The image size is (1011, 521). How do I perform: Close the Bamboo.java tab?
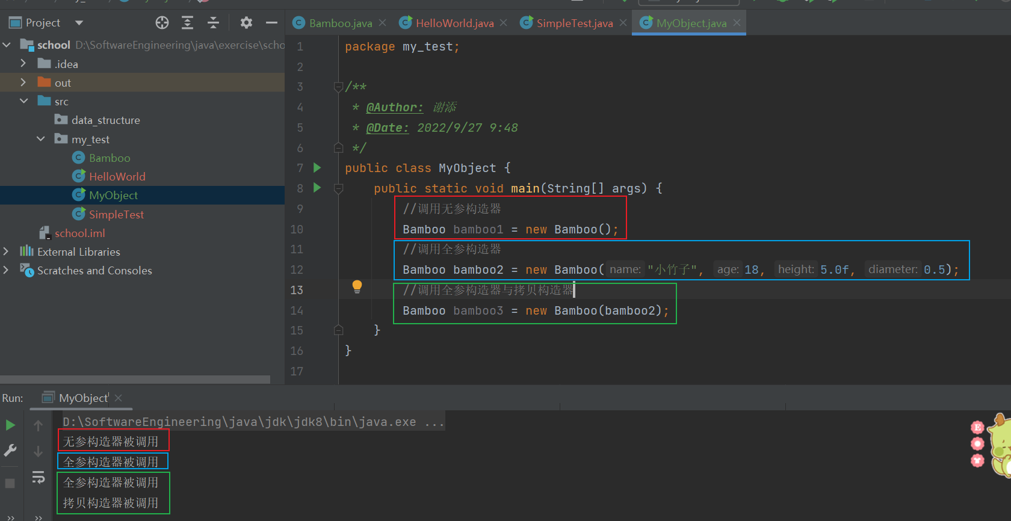[383, 23]
